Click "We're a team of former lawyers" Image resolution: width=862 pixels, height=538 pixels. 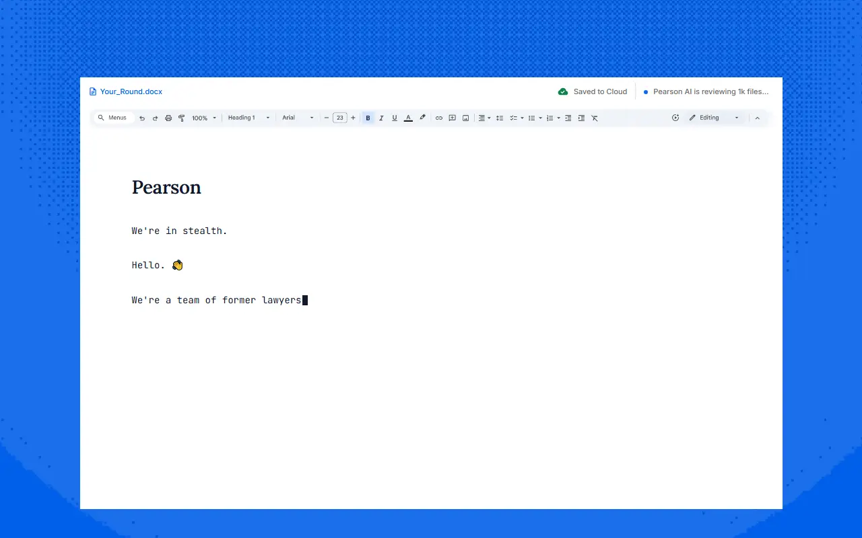click(x=216, y=300)
